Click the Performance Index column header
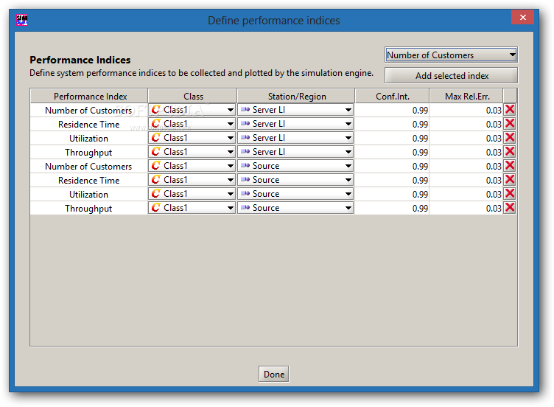 89,96
